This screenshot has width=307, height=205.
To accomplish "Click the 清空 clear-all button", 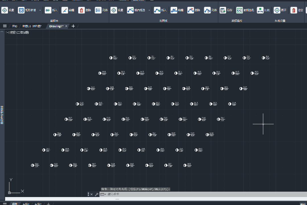I will 297,10.
